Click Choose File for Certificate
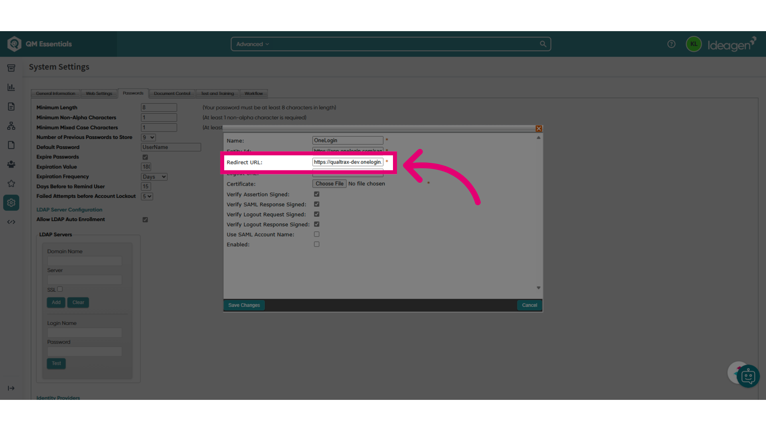 click(330, 184)
